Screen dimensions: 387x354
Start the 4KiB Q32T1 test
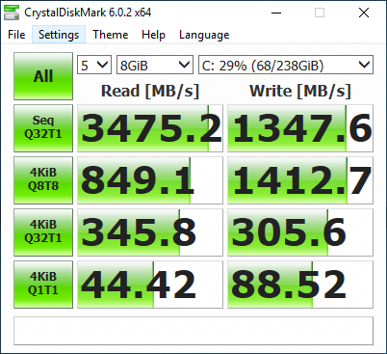(x=43, y=232)
